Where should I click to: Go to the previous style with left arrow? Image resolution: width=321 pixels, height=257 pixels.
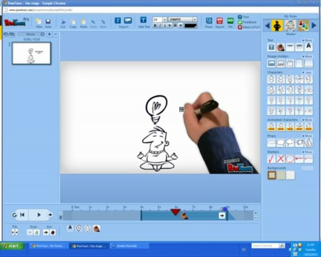(x=267, y=26)
